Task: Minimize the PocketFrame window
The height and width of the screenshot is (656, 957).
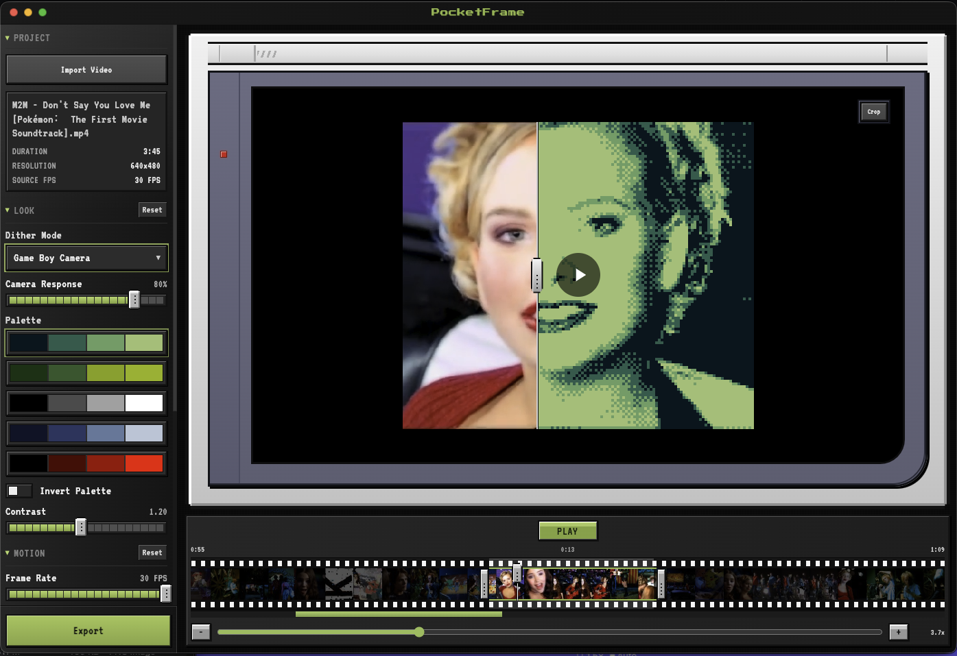Action: point(28,12)
